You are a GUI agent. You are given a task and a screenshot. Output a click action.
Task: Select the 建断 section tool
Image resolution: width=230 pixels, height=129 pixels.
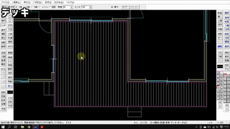pyautogui.click(x=3, y=34)
